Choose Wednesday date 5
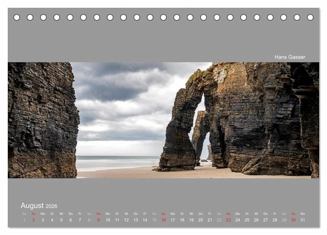 (61, 220)
